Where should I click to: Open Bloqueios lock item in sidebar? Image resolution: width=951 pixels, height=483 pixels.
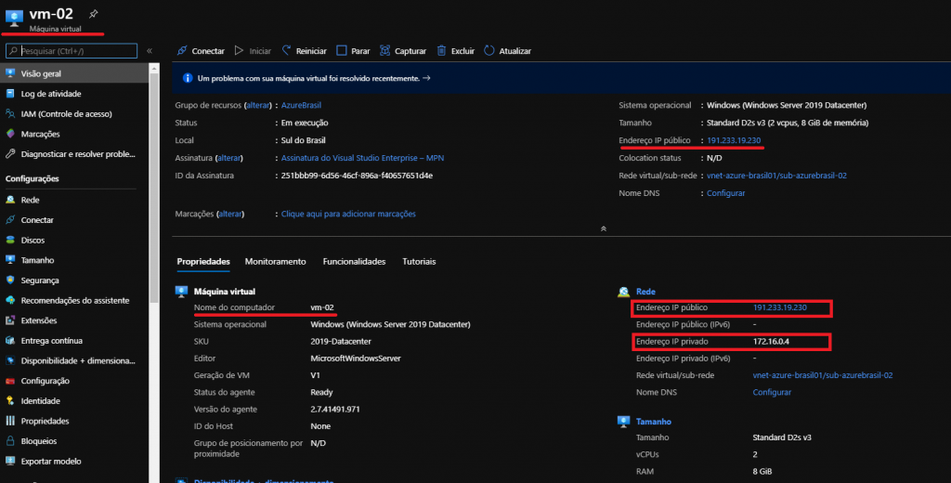coord(38,441)
